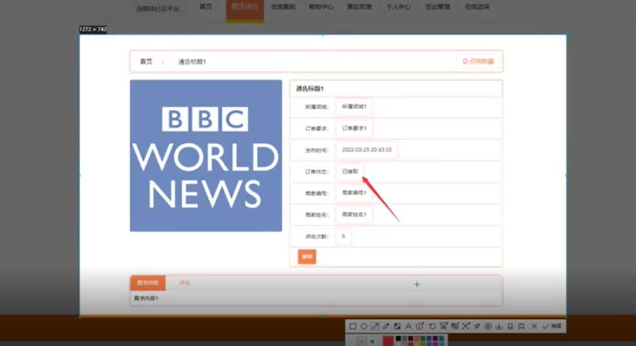
Task: Select the text annotation tool
Action: point(409,326)
